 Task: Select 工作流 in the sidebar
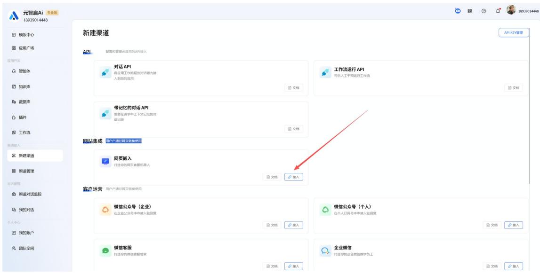click(24, 133)
